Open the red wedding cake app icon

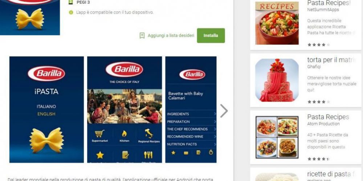click(277, 80)
